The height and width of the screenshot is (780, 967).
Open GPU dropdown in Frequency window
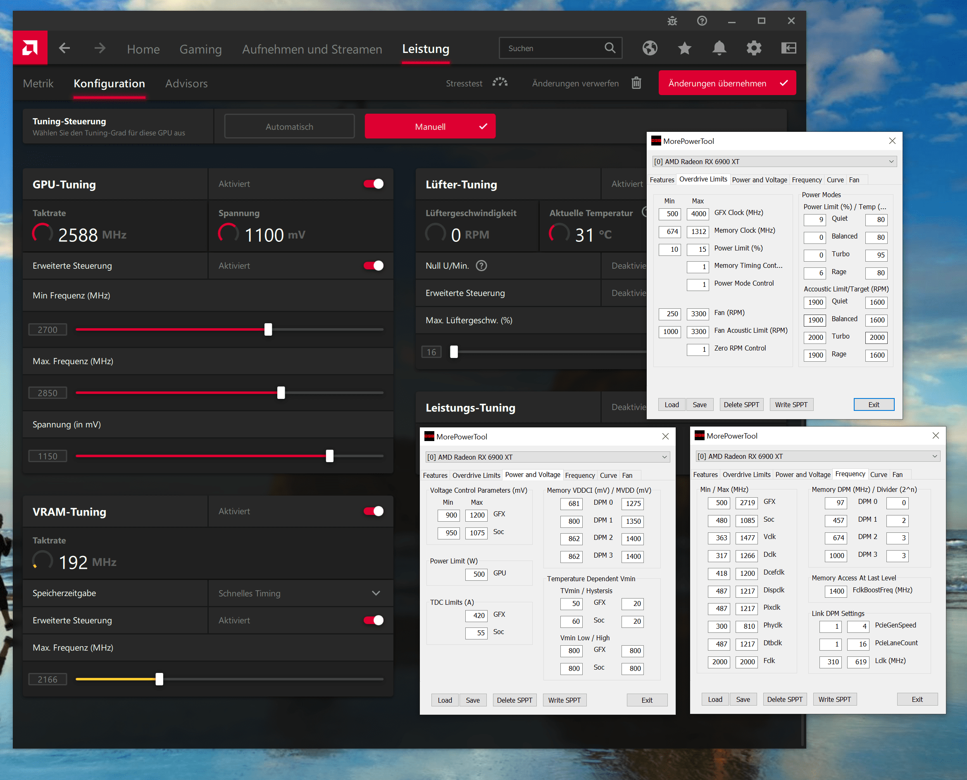point(817,456)
